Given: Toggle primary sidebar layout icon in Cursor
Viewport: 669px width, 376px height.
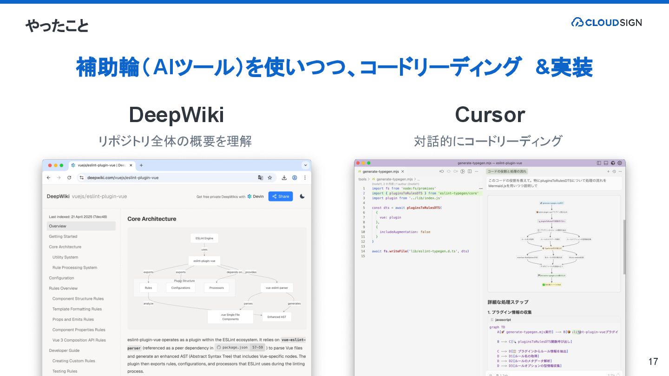Looking at the screenshot, I should click(599, 163).
